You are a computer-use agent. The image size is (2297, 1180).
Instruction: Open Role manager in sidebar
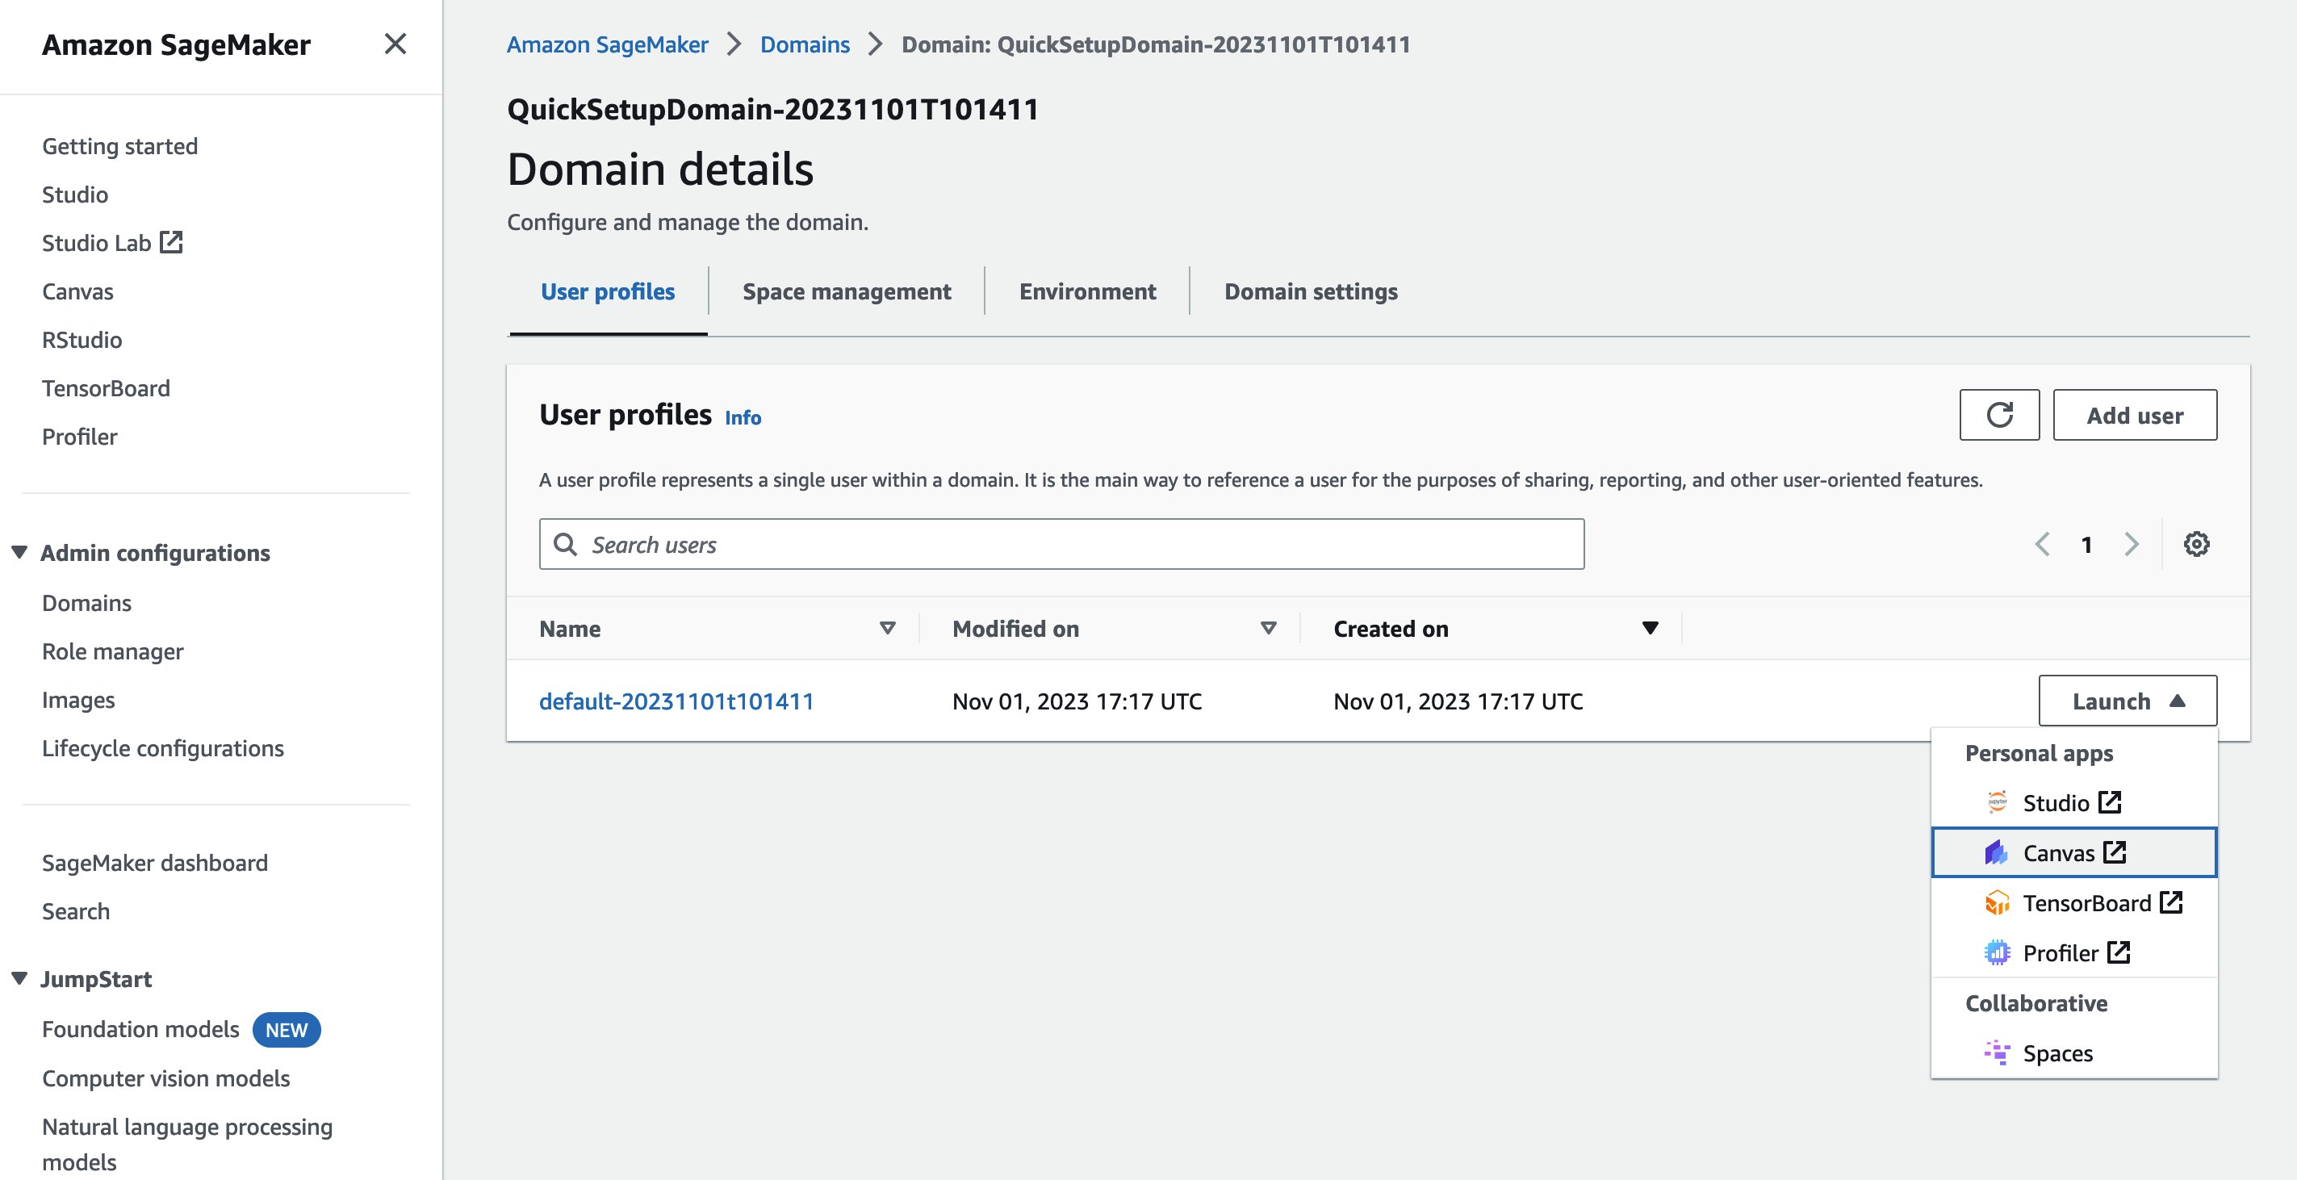[x=112, y=651]
